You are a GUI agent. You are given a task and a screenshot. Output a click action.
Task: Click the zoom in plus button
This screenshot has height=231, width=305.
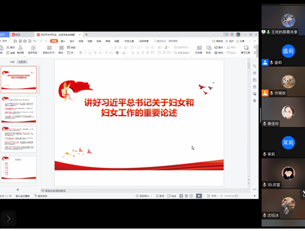click(254, 196)
